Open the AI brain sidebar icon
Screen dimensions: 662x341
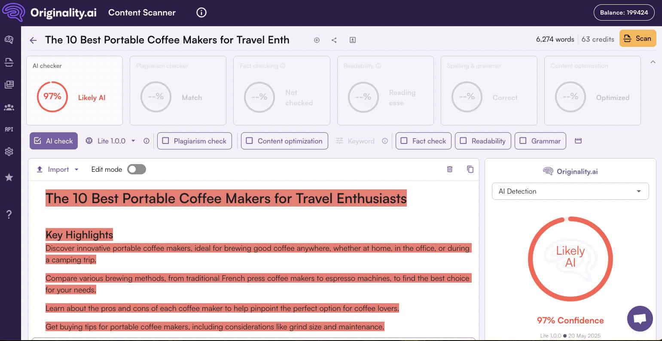(x=9, y=40)
